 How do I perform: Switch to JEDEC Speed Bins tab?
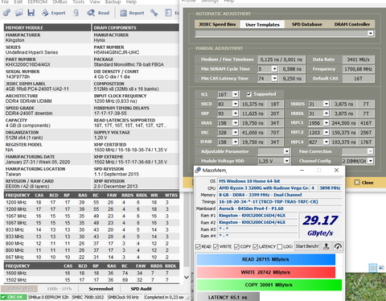pyautogui.click(x=217, y=24)
